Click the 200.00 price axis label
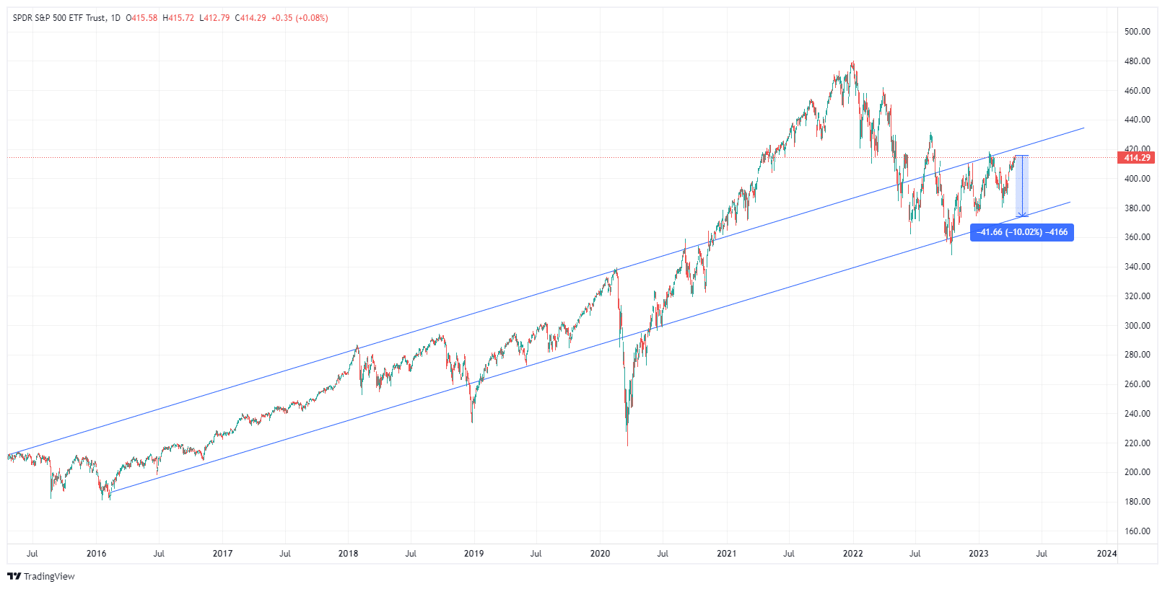Image resolution: width=1165 pixels, height=589 pixels. point(1137,472)
